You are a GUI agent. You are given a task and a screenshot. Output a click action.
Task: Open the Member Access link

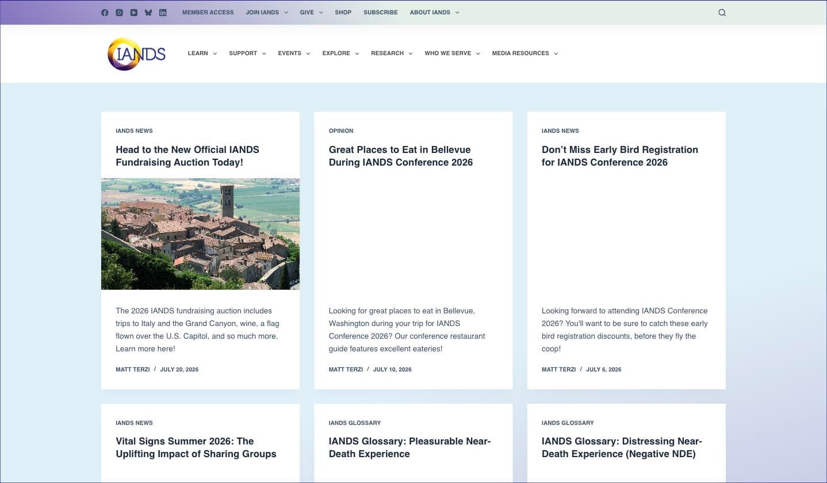(208, 12)
